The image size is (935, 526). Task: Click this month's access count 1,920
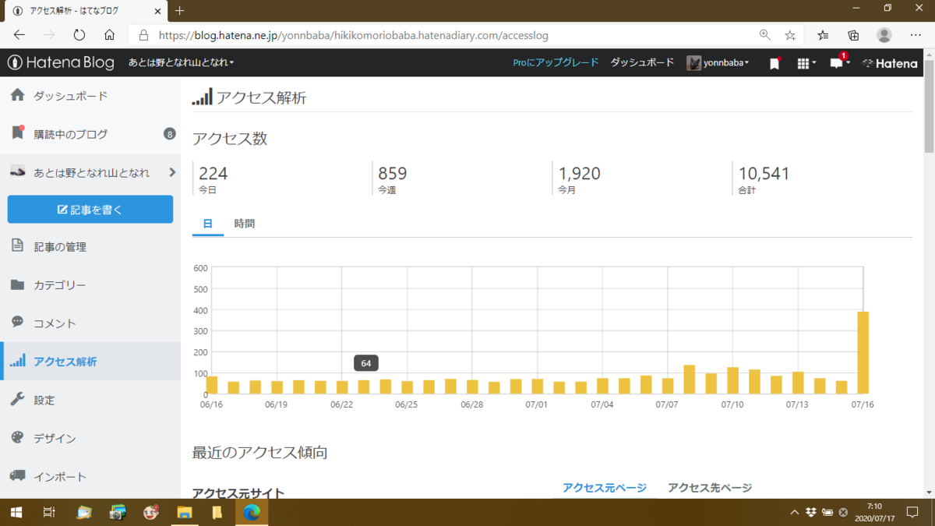click(580, 173)
